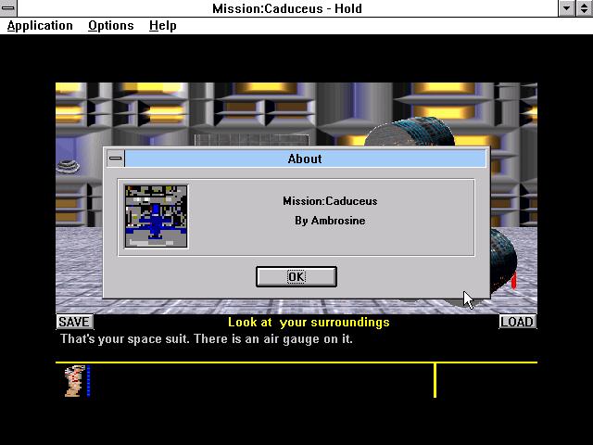Click the restore window arrows button
Viewport: 593px width, 445px height.
pyautogui.click(x=584, y=8)
